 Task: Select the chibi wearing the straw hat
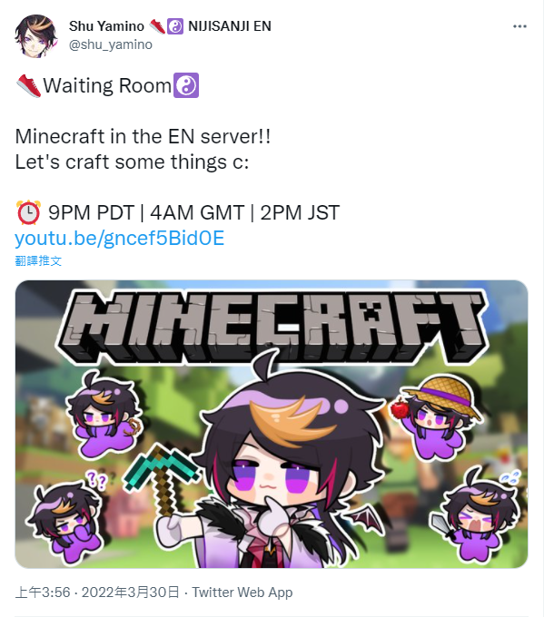[437, 417]
